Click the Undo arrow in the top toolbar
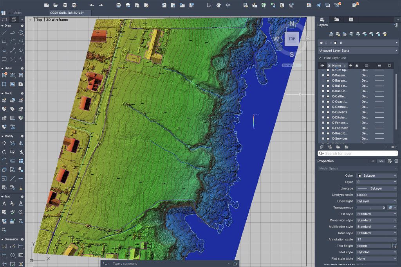The width and height of the screenshot is (401, 267). [x=92, y=5]
